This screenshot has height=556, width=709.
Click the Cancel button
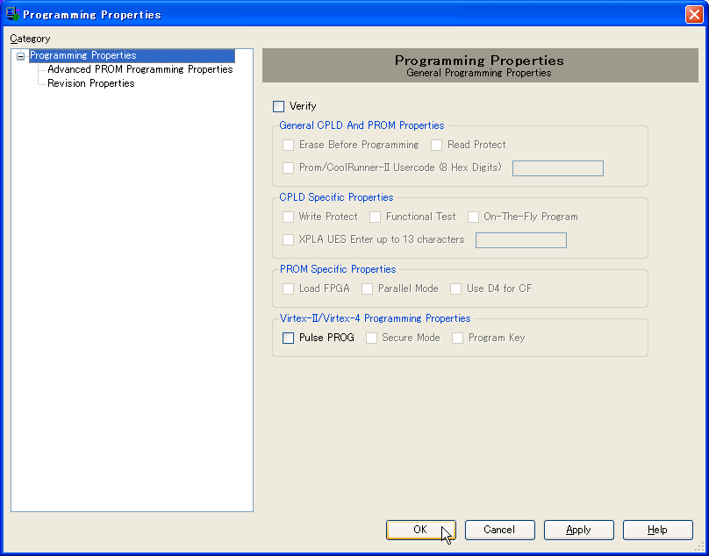pos(499,530)
